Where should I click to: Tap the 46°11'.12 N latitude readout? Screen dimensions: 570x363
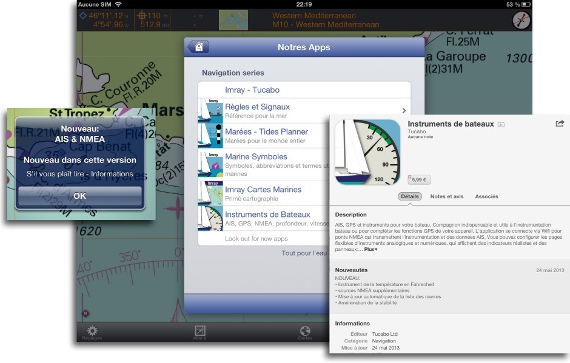[109, 16]
